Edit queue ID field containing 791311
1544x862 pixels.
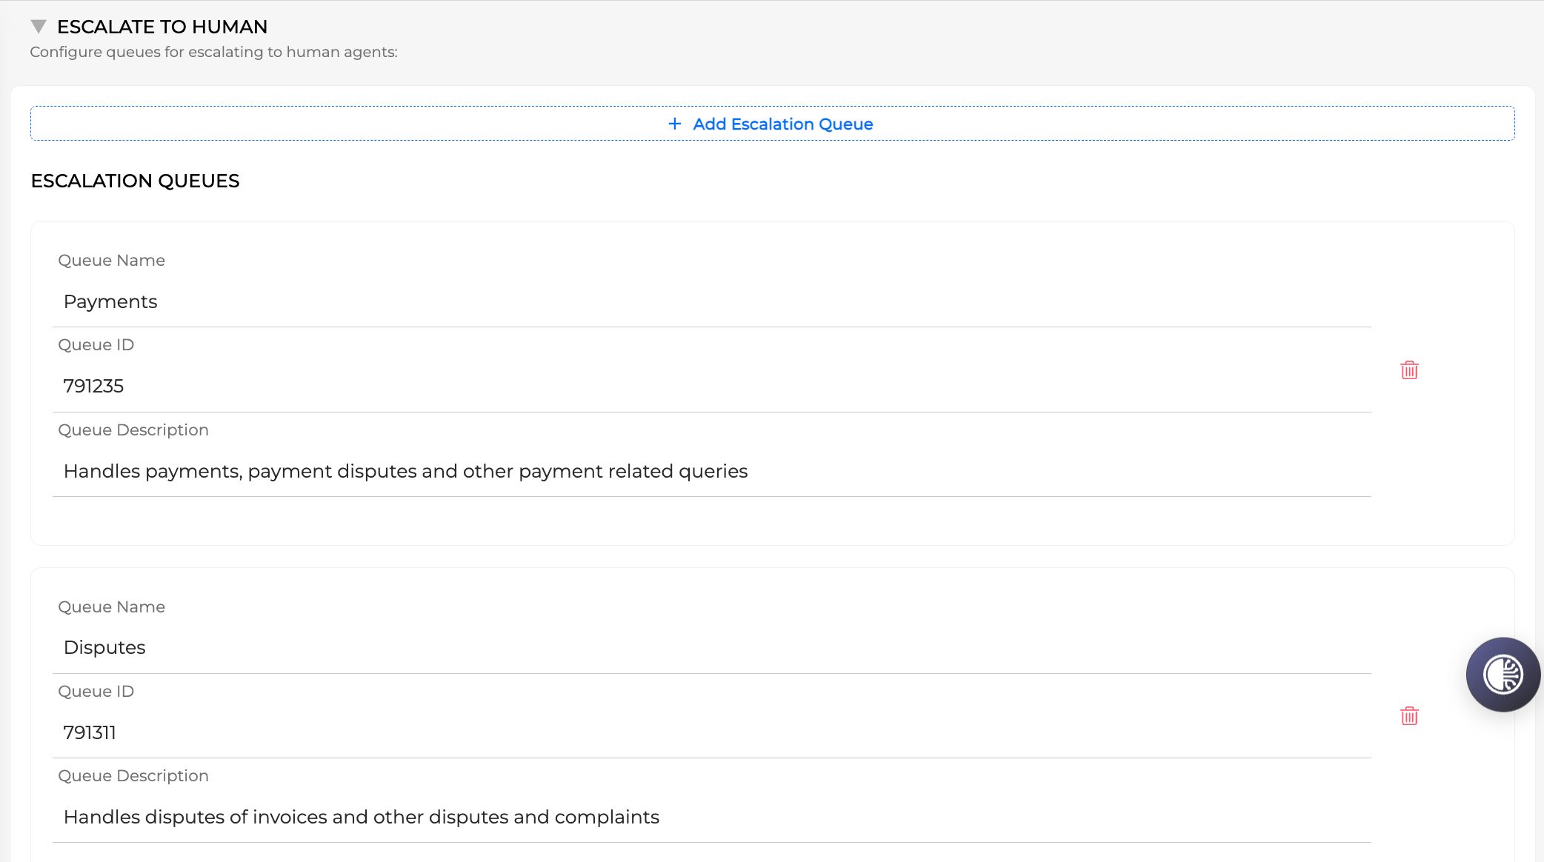711,733
